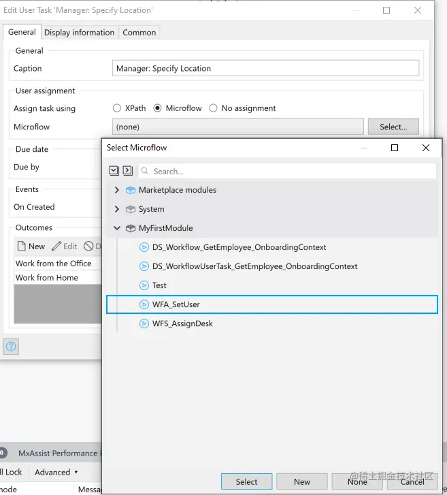Image resolution: width=447 pixels, height=495 pixels.
Task: Choose the Microflow assignment radio button
Action: 157,108
